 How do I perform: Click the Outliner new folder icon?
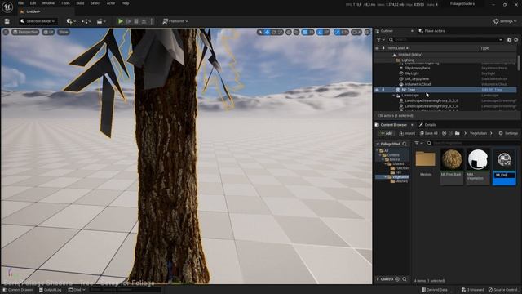pyautogui.click(x=509, y=40)
